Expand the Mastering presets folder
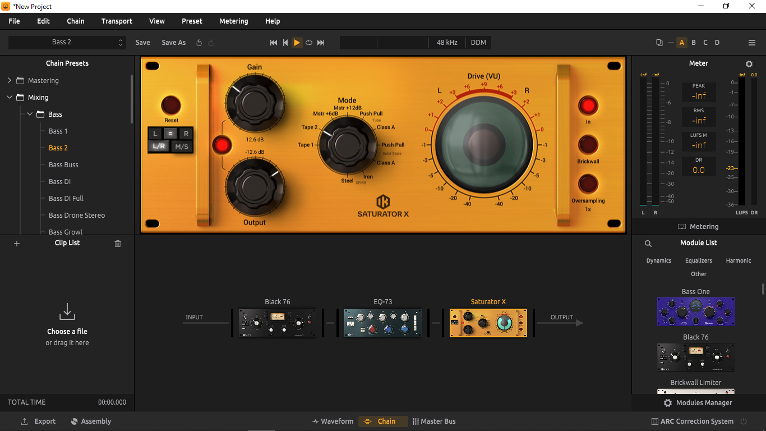Viewport: 766px width, 431px height. [x=10, y=81]
